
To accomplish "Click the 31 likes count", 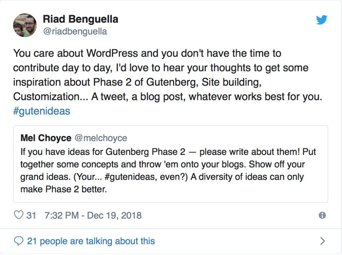I will pyautogui.click(x=31, y=215).
